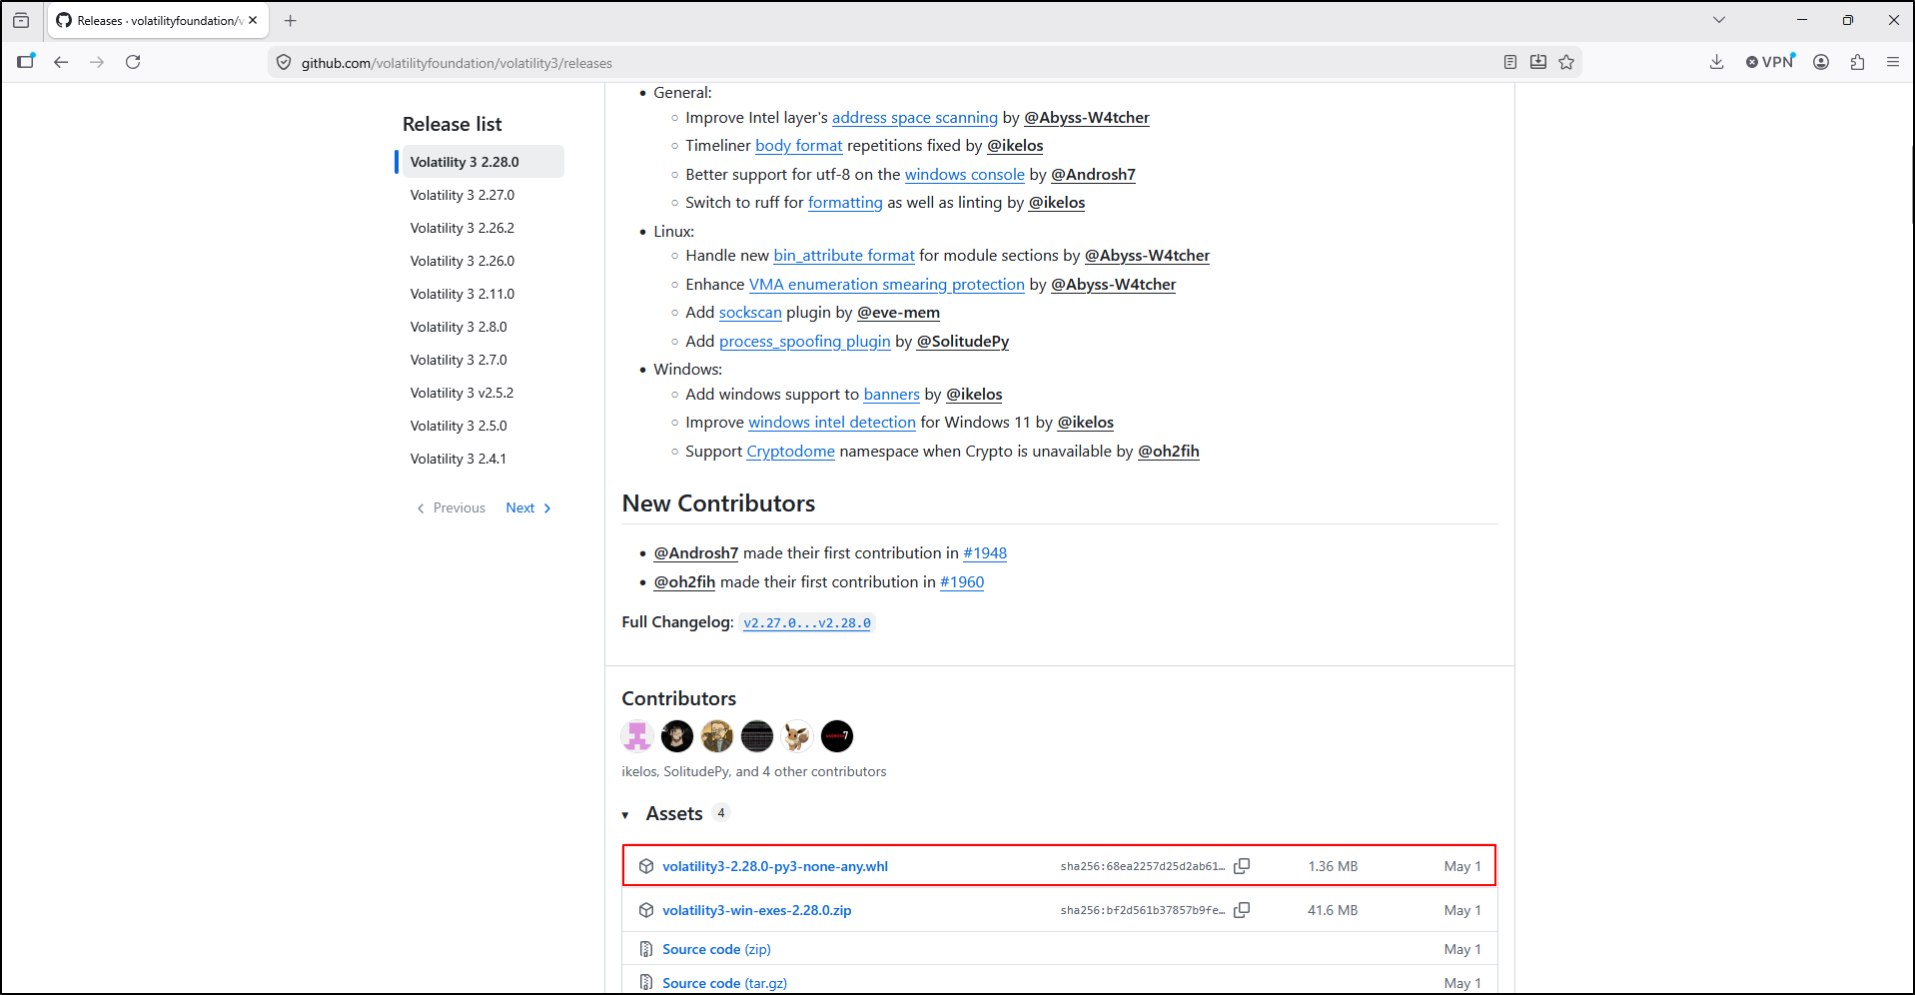Image resolution: width=1915 pixels, height=995 pixels.
Task: Select the Releases volatilityfoundation tab
Action: point(158,21)
